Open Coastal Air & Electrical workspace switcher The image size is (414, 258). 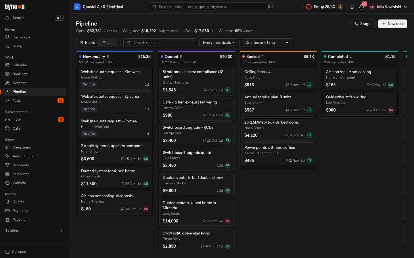tap(98, 7)
